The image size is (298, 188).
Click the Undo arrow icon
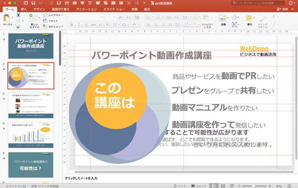pos(41,3)
